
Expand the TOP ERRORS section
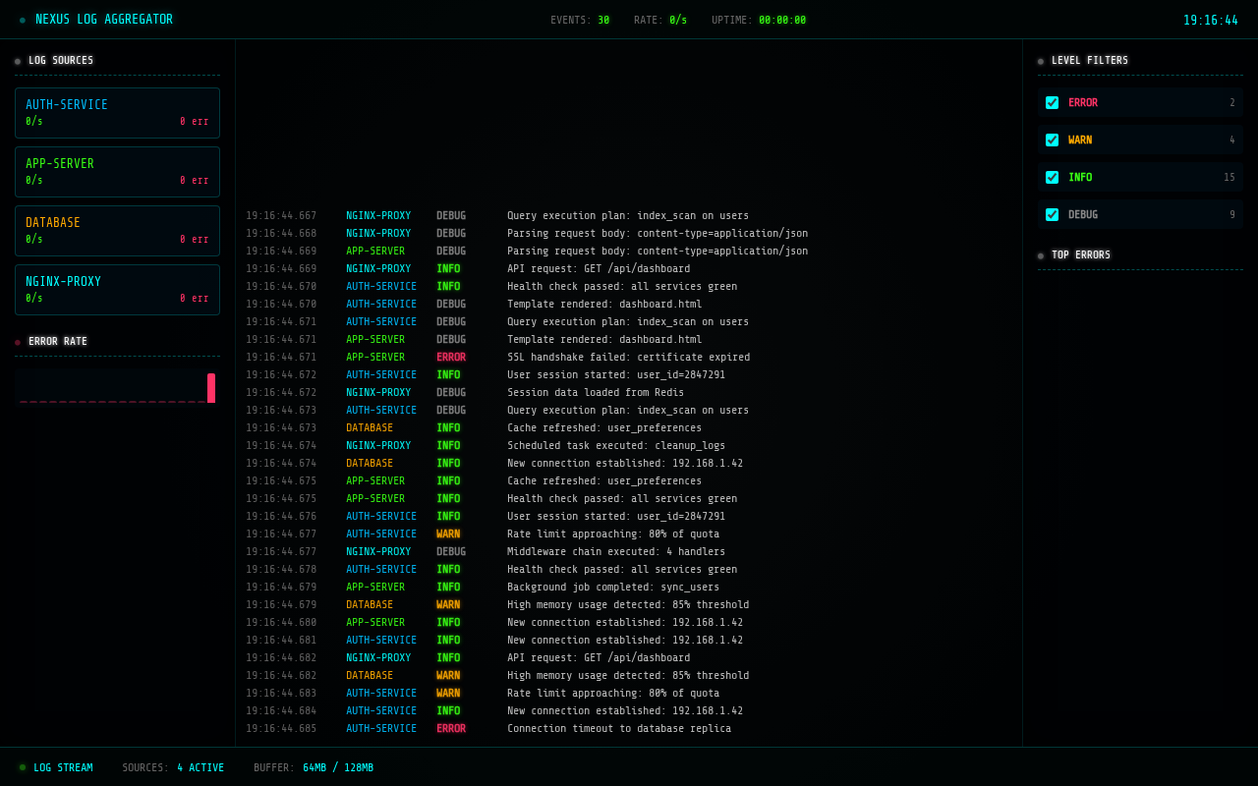pos(1080,254)
